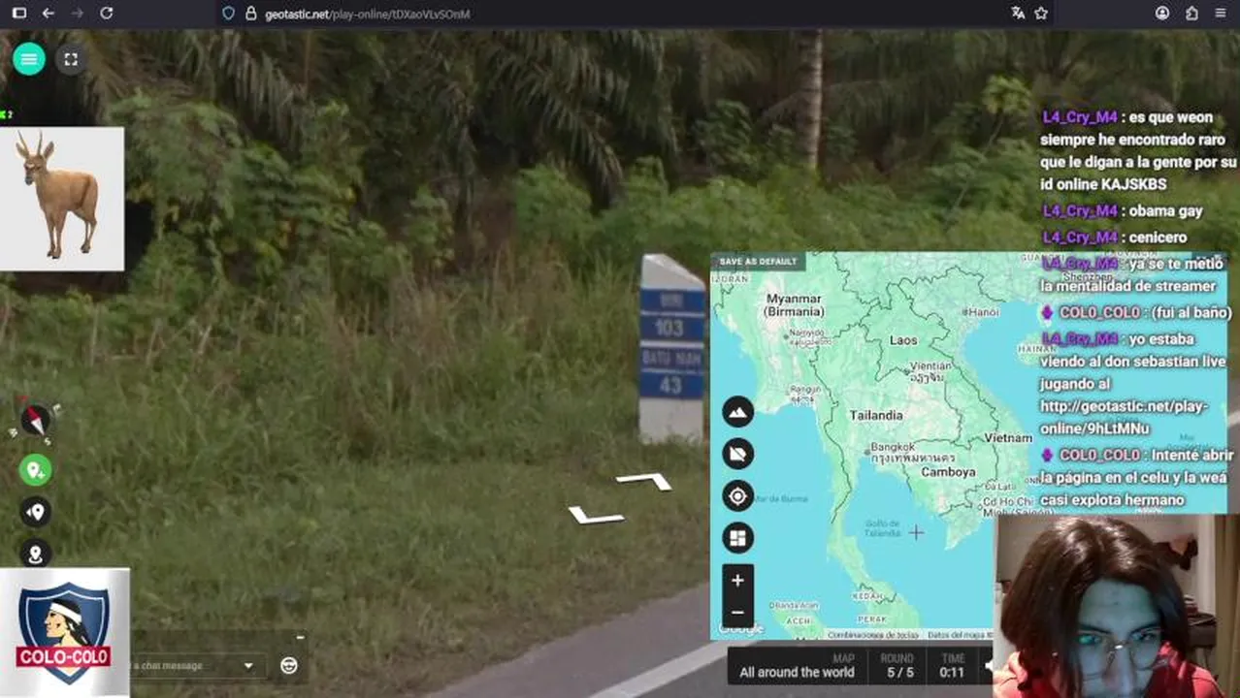Click the deer image thumbnail
Image resolution: width=1240 pixels, height=698 pixels.
[x=62, y=199]
